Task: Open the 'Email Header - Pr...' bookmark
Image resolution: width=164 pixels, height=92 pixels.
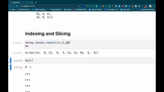Action: pyautogui.click(x=111, y=10)
